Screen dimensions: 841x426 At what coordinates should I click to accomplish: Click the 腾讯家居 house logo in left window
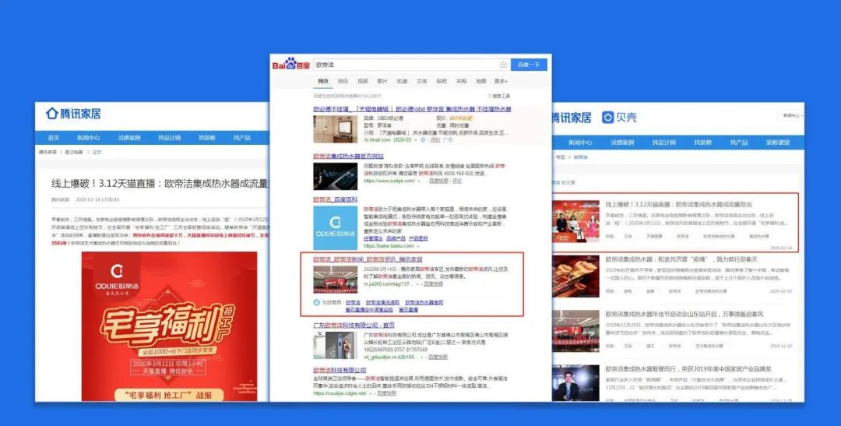tap(73, 113)
